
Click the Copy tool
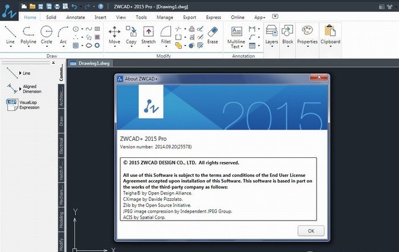pyautogui.click(x=131, y=34)
